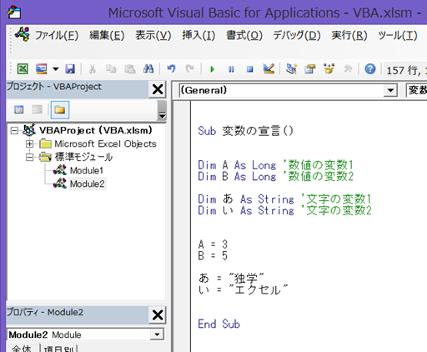Select Microsoft Excel Objects folder

coord(105,143)
